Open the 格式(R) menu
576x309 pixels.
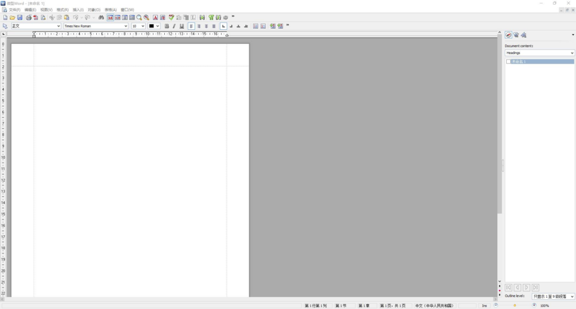point(62,10)
